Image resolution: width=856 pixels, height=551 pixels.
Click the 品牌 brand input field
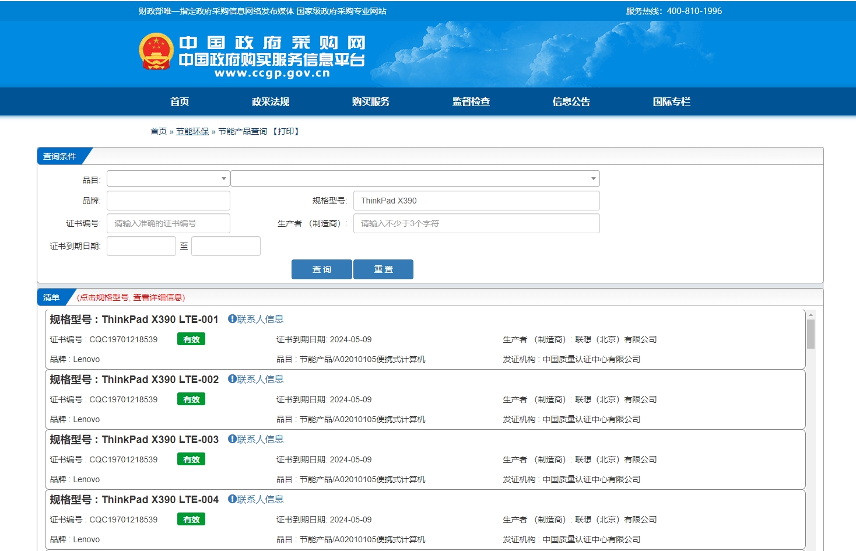pyautogui.click(x=169, y=201)
